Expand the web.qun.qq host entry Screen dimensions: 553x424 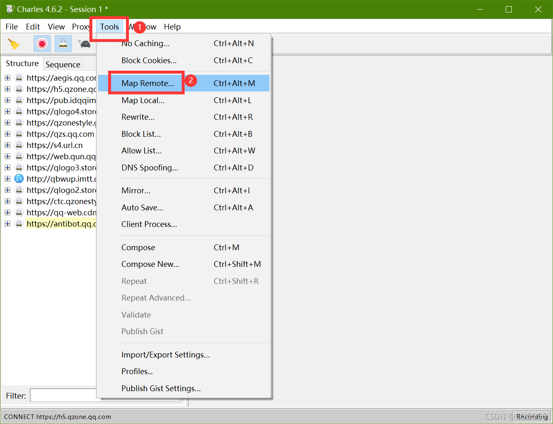tap(7, 156)
